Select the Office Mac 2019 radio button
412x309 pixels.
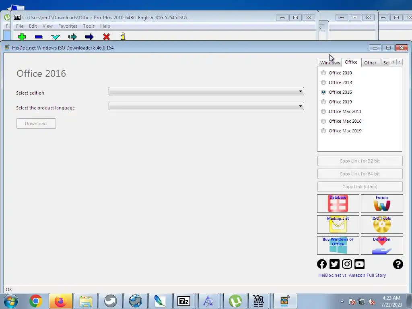(323, 131)
